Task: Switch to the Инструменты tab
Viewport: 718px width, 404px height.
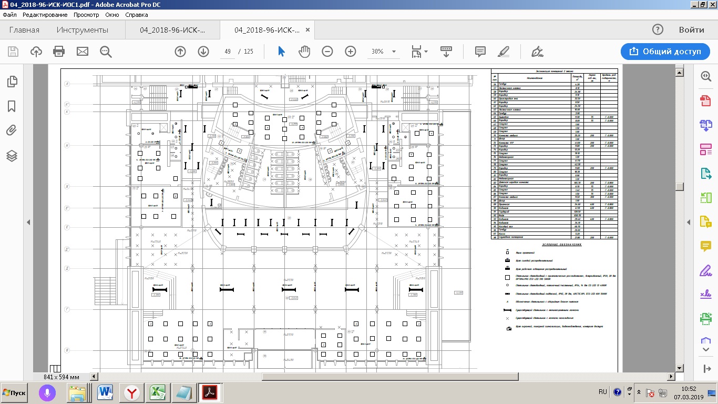Action: (83, 30)
